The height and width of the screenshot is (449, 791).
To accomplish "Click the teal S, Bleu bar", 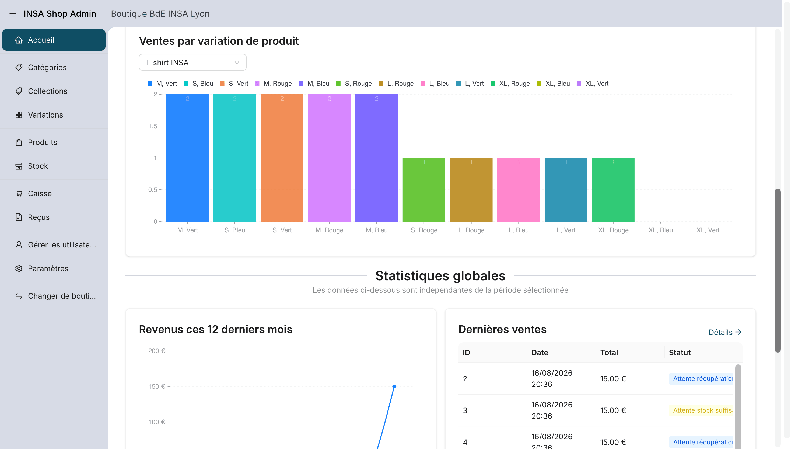I will 235,158.
